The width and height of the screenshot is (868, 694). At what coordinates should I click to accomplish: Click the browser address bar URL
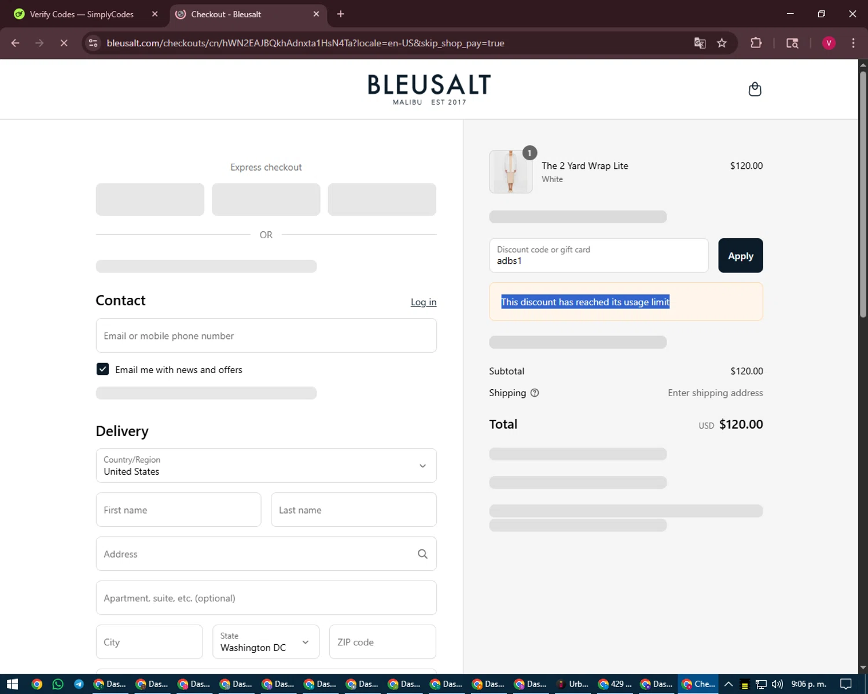click(306, 43)
